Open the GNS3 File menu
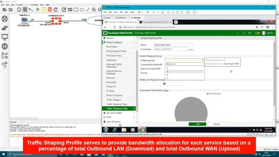Image resolution: width=279 pixels, height=157 pixels. pyautogui.click(x=3, y=5)
